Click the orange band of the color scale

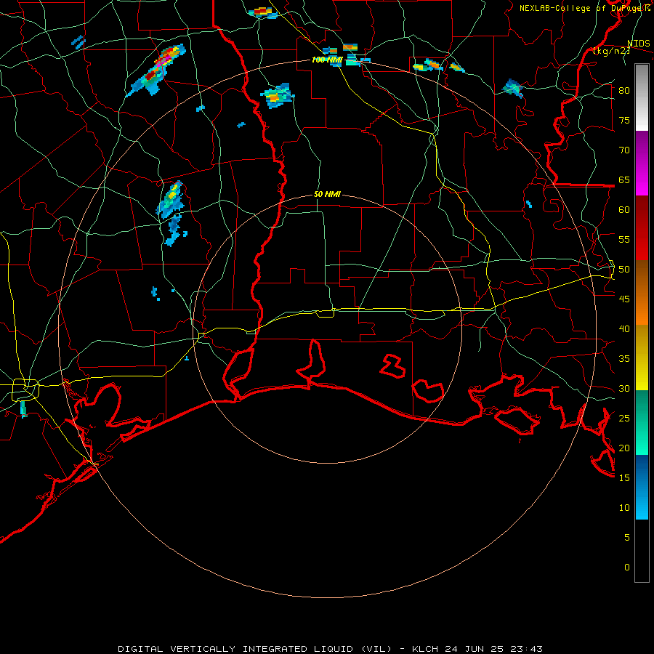point(642,292)
